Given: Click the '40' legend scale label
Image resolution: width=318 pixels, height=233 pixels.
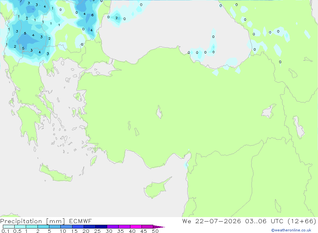Looking at the screenshot, I should [132, 231].
